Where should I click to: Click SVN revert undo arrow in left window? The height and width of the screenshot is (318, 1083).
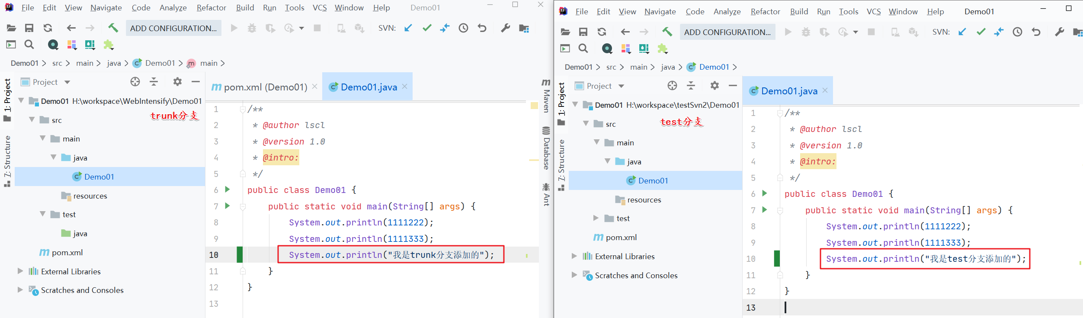482,28
